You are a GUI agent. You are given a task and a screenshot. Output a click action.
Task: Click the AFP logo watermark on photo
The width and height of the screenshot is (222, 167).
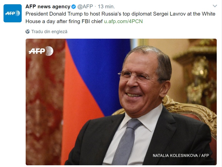[41, 51]
